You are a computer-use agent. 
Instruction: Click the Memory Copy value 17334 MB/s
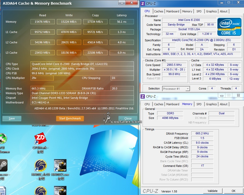click(x=95, y=22)
